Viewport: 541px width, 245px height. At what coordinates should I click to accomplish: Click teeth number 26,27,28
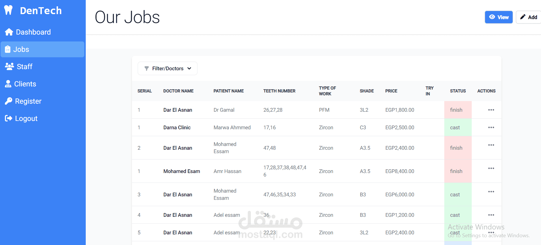[x=273, y=110]
